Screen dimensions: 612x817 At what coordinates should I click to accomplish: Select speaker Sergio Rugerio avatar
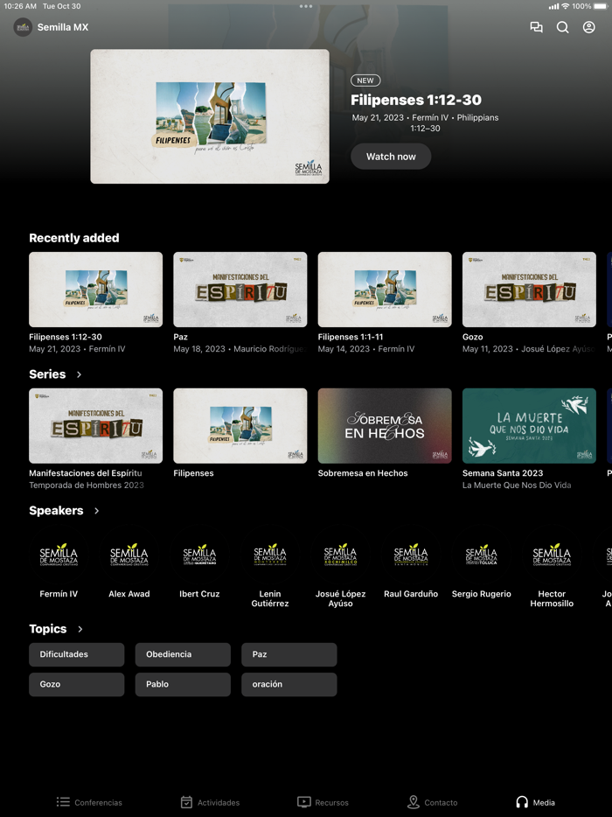(x=481, y=555)
